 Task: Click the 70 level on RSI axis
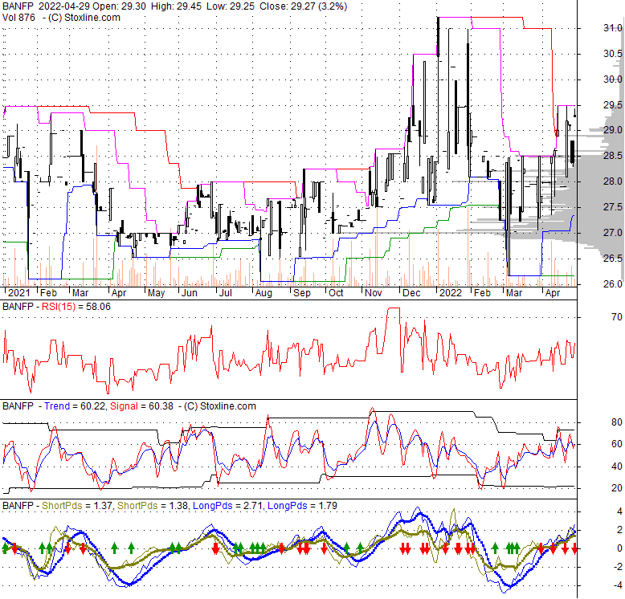coord(617,317)
